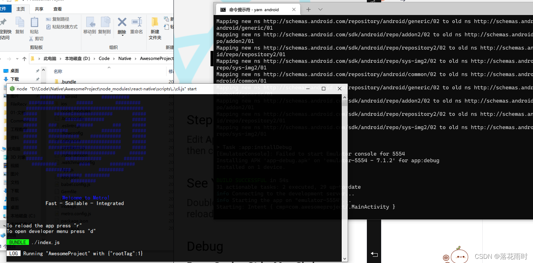The height and width of the screenshot is (263, 533).
Task: Open a new terminal tab with plus
Action: [308, 9]
